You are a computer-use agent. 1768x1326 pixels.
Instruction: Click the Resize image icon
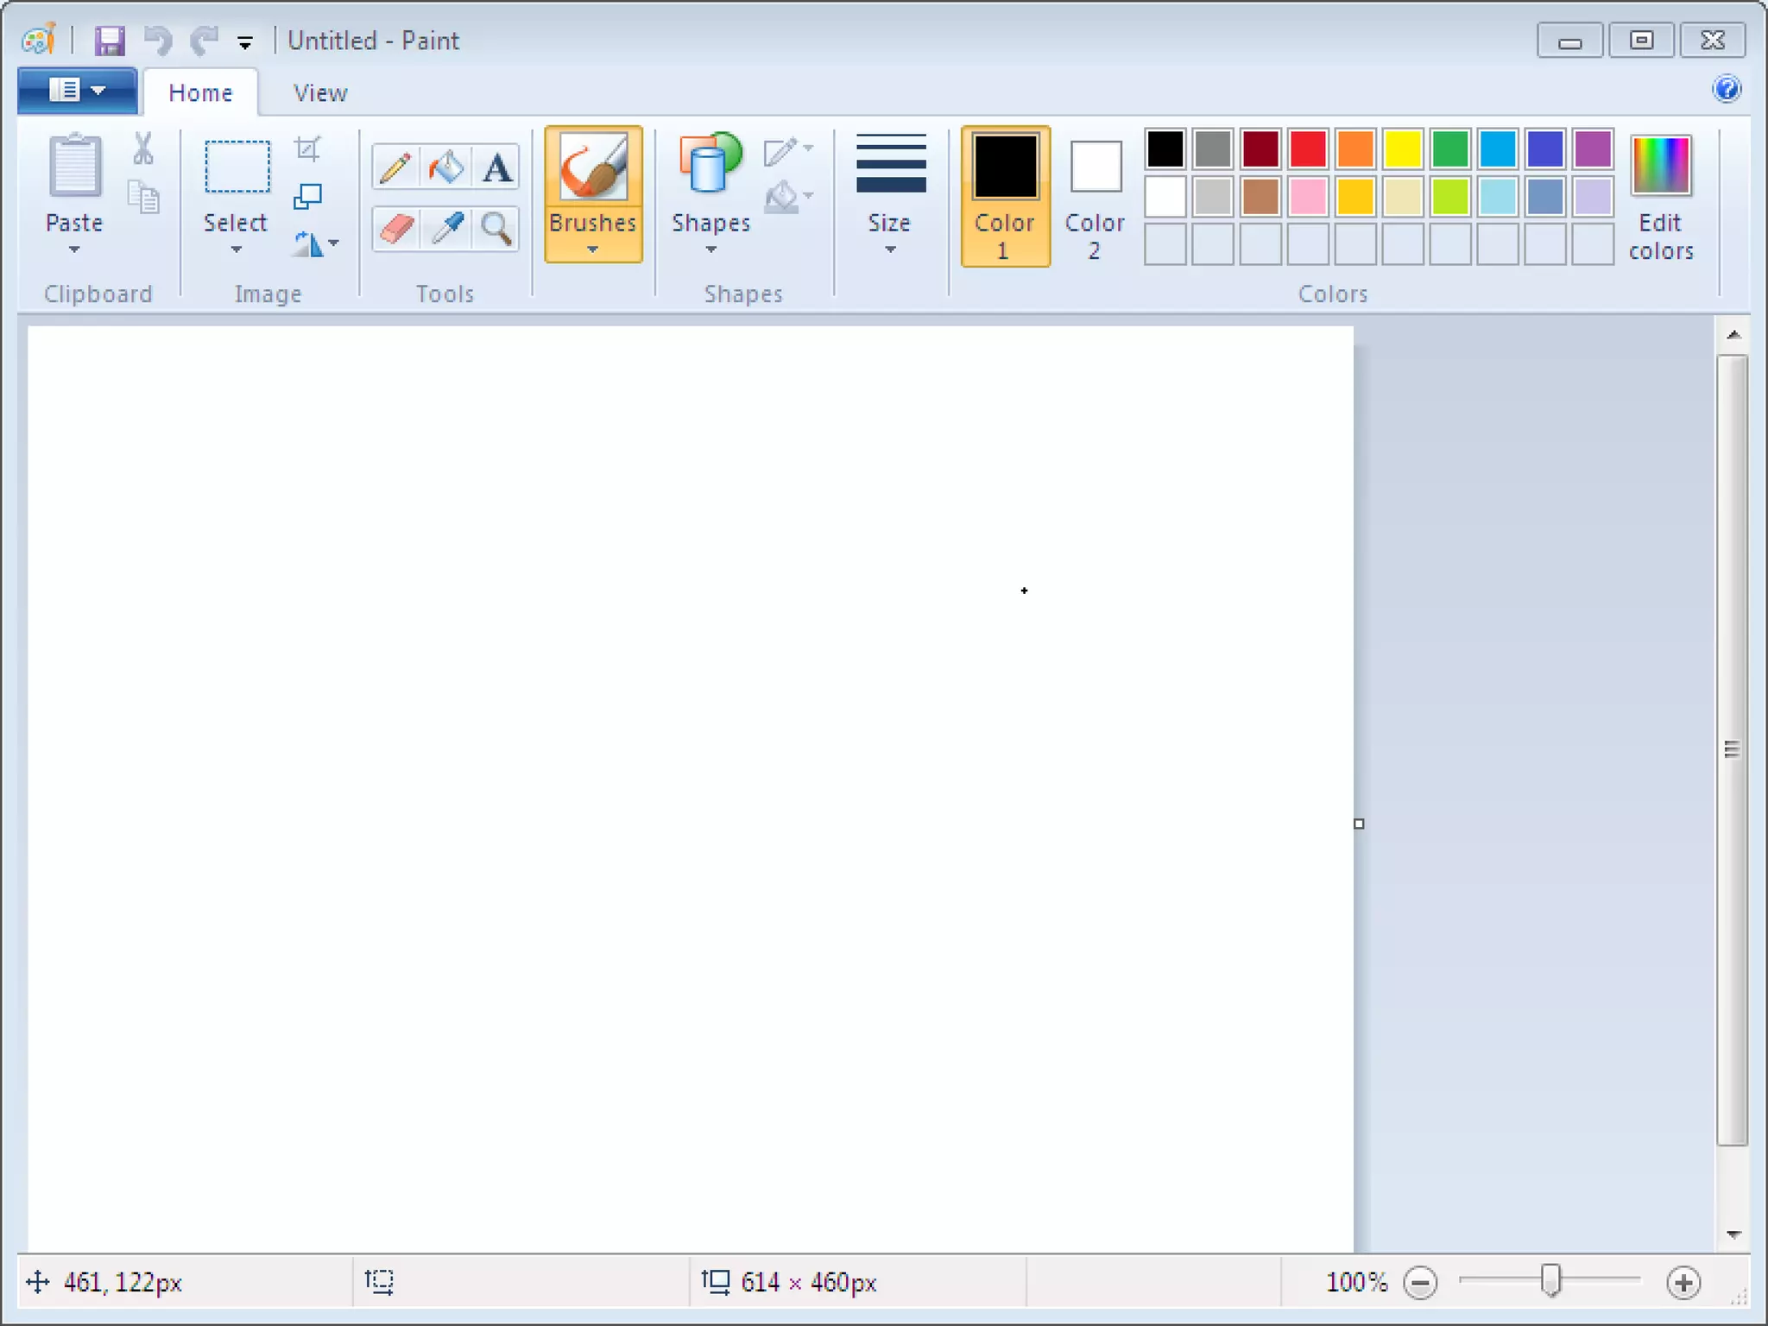(307, 197)
